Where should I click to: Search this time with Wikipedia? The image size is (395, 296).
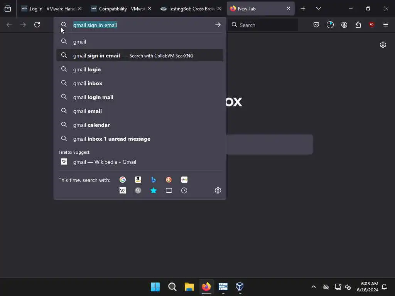pos(123,190)
